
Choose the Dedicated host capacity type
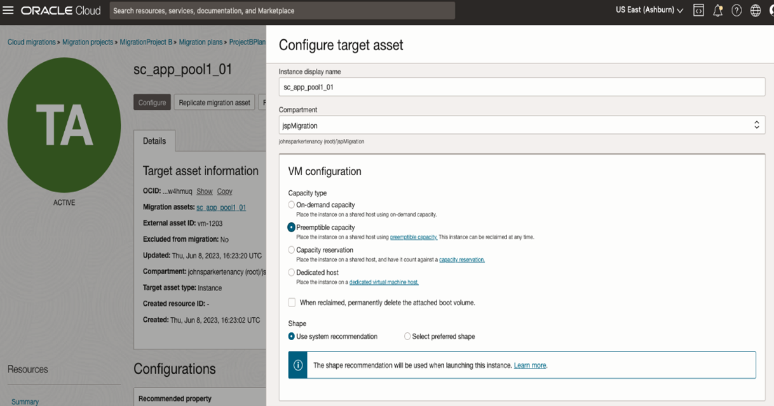pos(291,272)
